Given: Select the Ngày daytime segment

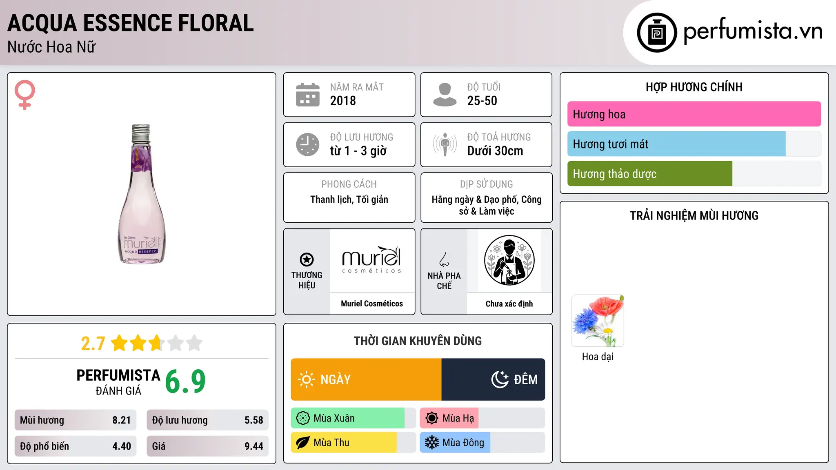Looking at the screenshot, I should 366,379.
